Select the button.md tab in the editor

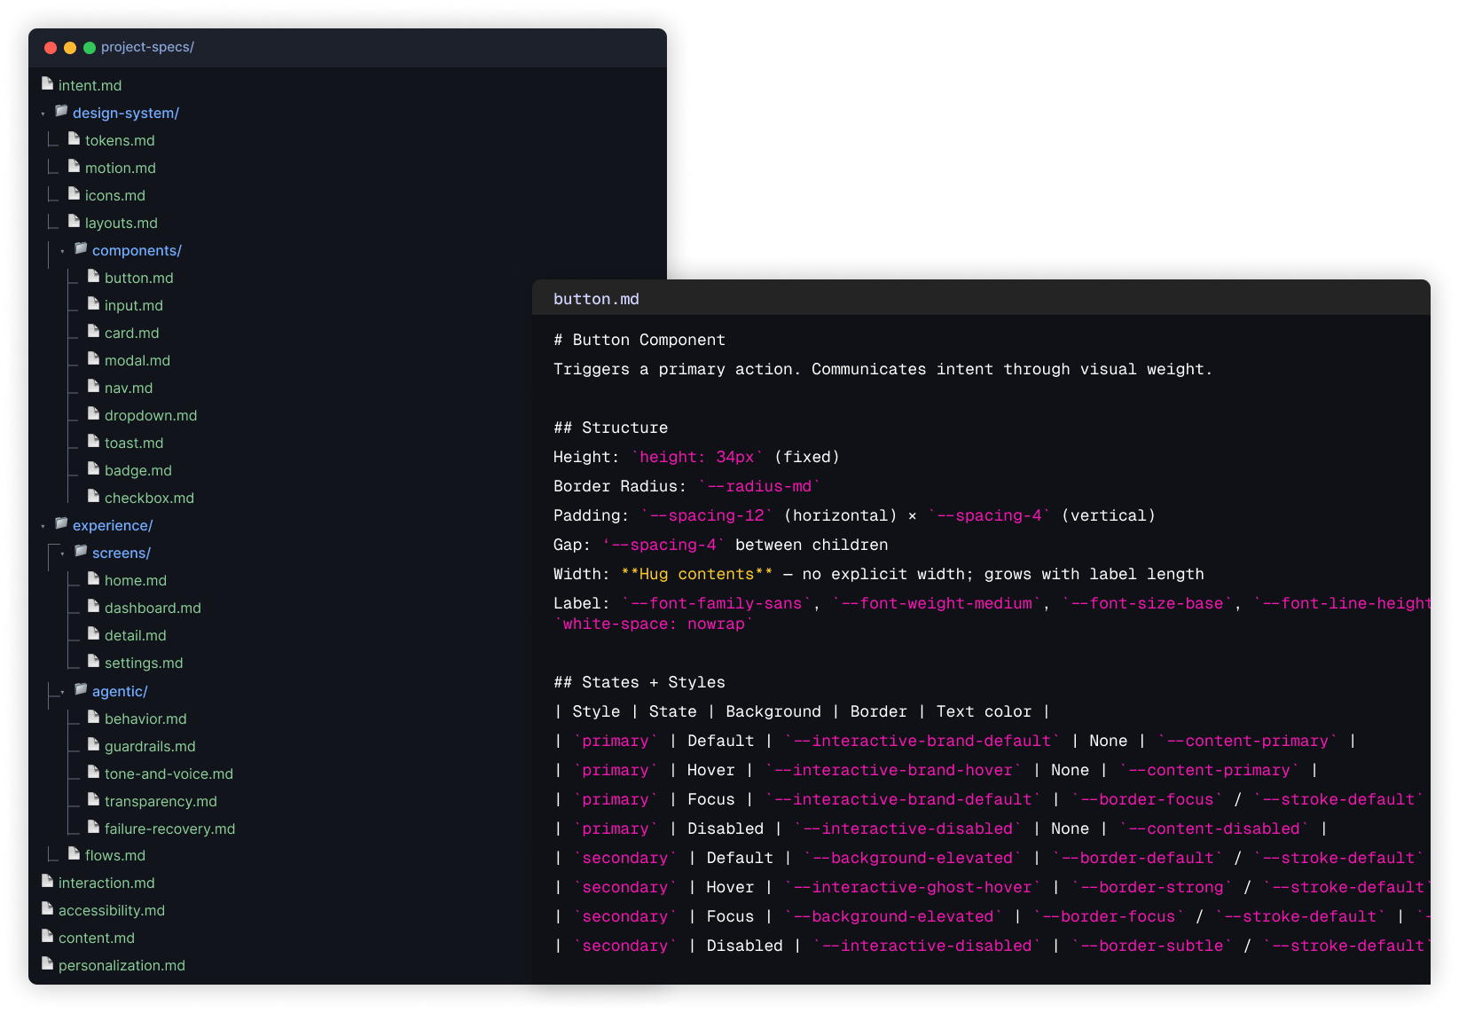pos(596,299)
